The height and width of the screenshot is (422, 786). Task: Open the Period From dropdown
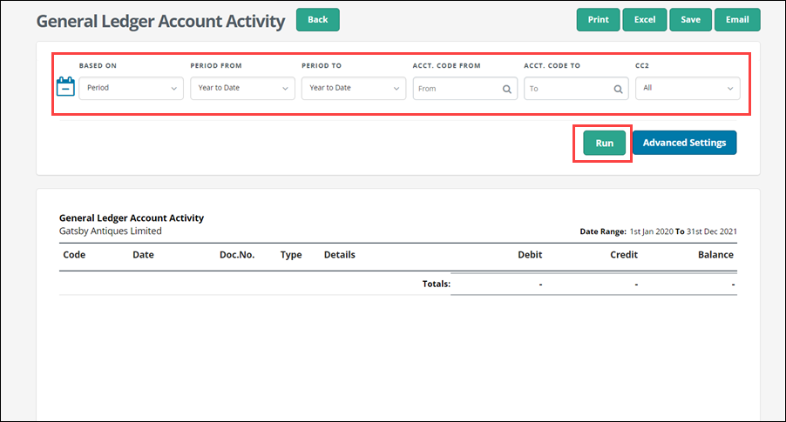coord(242,88)
